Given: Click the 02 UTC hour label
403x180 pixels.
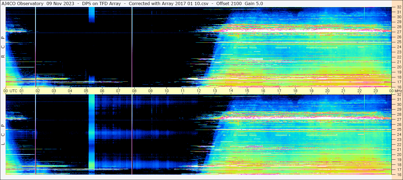Looking at the screenshot, I should pyautogui.click(x=38, y=91).
